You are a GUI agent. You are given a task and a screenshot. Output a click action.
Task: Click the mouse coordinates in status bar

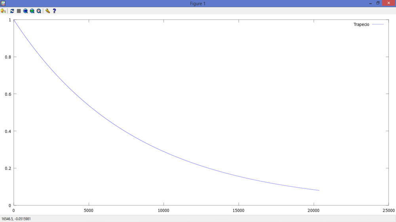click(x=16, y=219)
